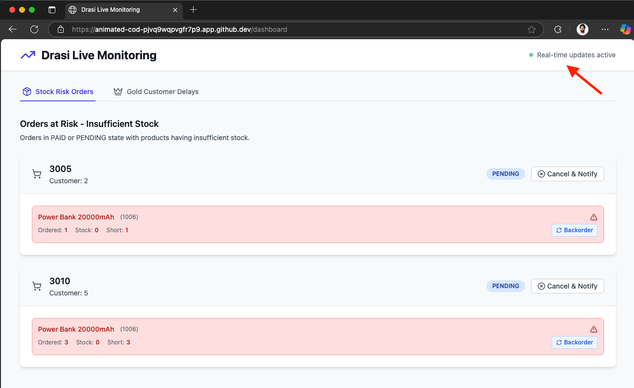This screenshot has height=388, width=634.
Task: Click the bookmark star in the address bar
Action: pyautogui.click(x=532, y=29)
